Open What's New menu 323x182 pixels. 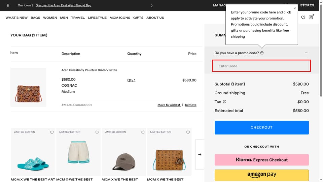click(x=16, y=18)
